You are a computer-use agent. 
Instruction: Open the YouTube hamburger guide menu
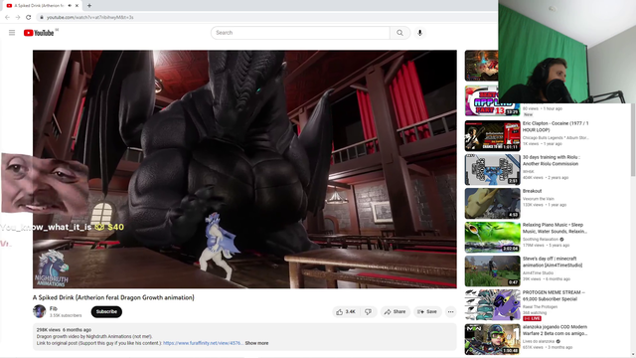click(x=12, y=33)
